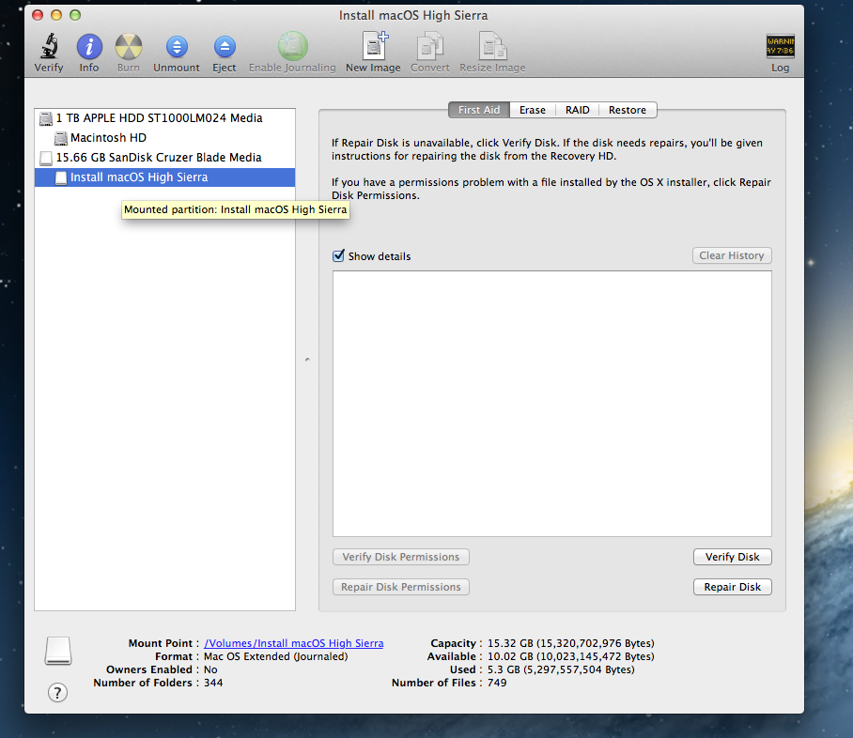853x738 pixels.
Task: Switch to the RAID tab
Action: pos(577,110)
